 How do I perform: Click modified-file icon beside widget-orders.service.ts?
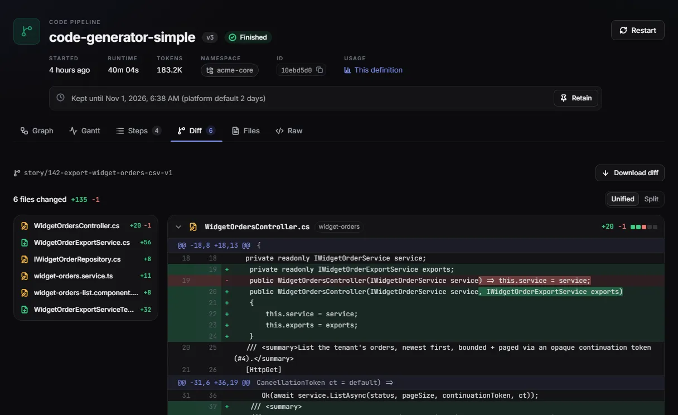pos(25,276)
